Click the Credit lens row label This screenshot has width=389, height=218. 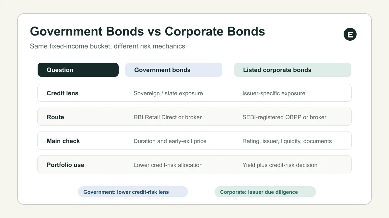(63, 93)
